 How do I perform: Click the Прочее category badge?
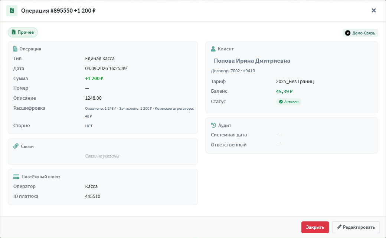[23, 32]
